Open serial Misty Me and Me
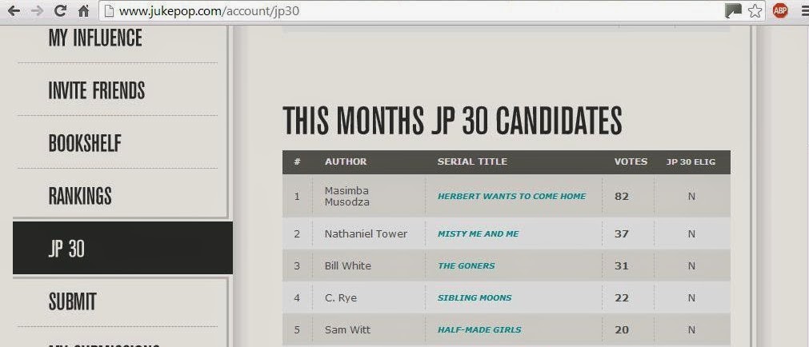The height and width of the screenshot is (347, 809). pyautogui.click(x=479, y=233)
